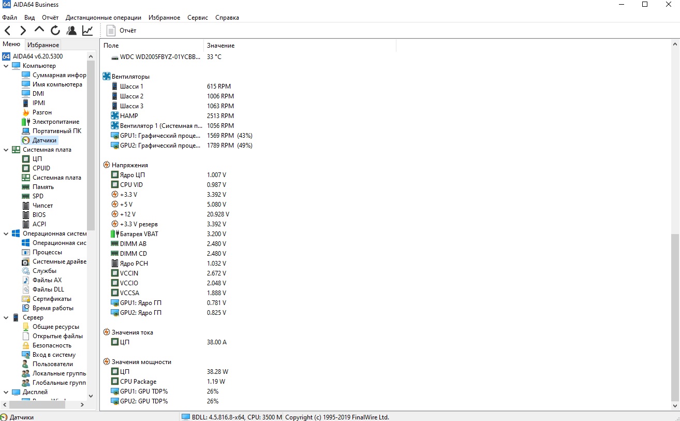680x421 pixels.
Task: Collapse the Сервер tree node
Action: pos(6,317)
